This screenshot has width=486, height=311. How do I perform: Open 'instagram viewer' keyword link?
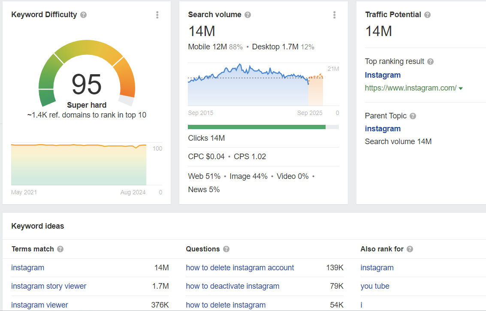pos(39,305)
